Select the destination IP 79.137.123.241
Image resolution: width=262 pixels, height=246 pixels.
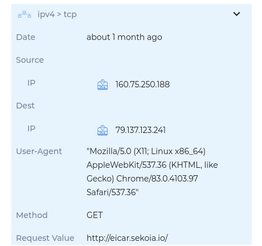click(141, 130)
